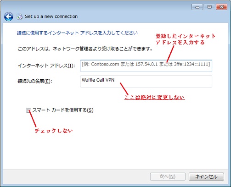Click the スマート カードを使用する(S) label text
The image size is (231, 187).
[x=63, y=110]
